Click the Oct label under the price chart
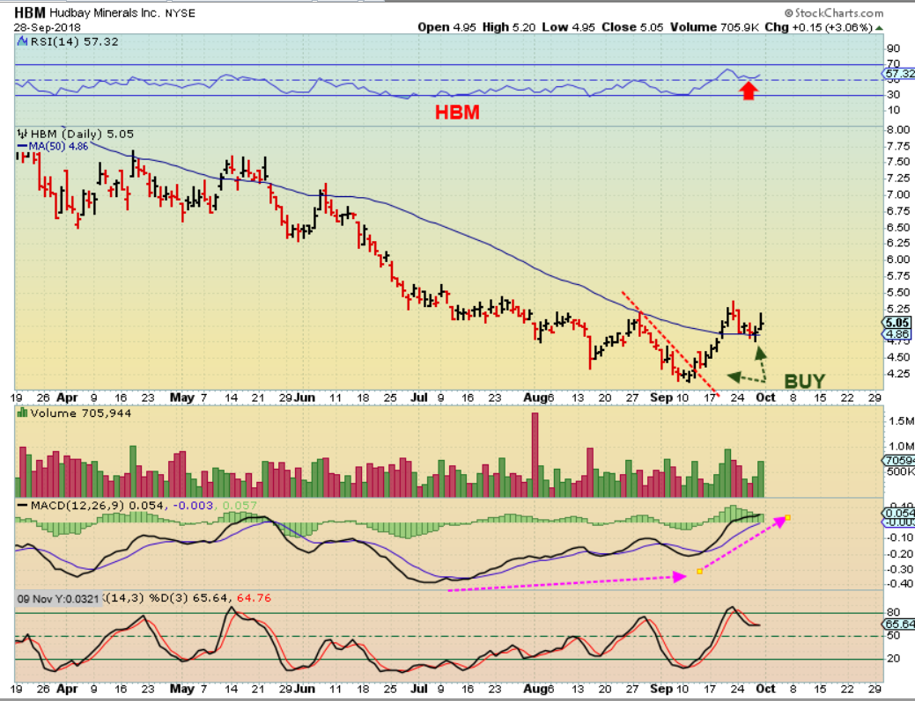915x701 pixels. [x=765, y=398]
